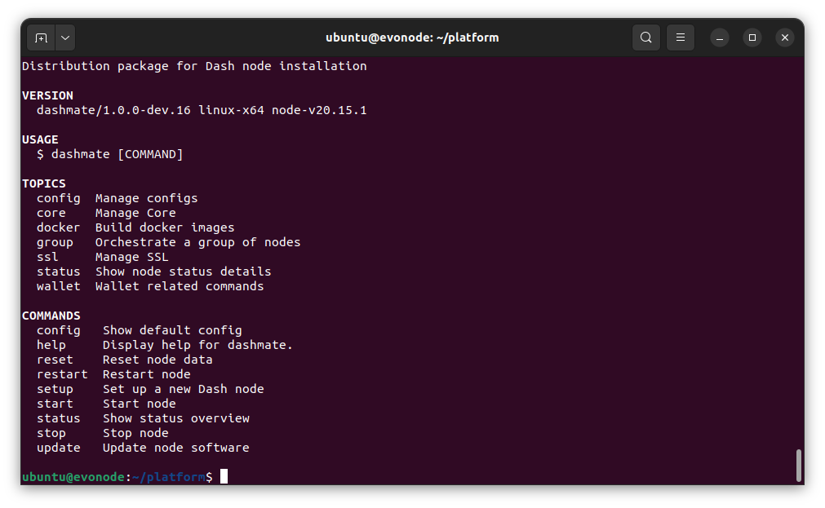Close the terminal window

coord(784,38)
